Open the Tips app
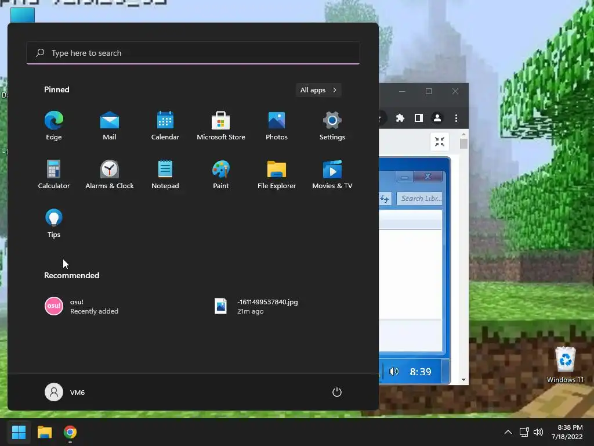Screen dimensions: 594x446 pyautogui.click(x=54, y=224)
